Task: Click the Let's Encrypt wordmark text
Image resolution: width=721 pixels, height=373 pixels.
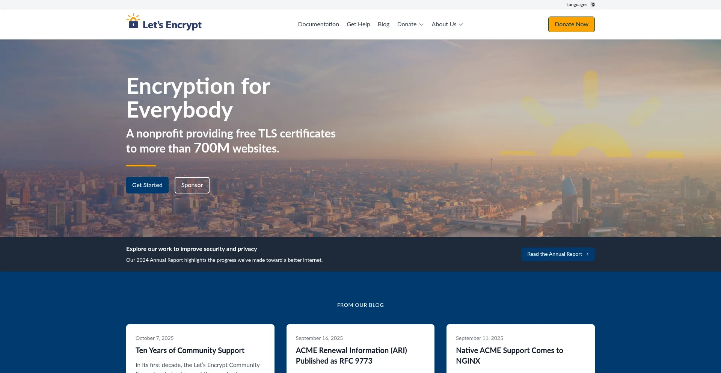Action: click(x=172, y=25)
